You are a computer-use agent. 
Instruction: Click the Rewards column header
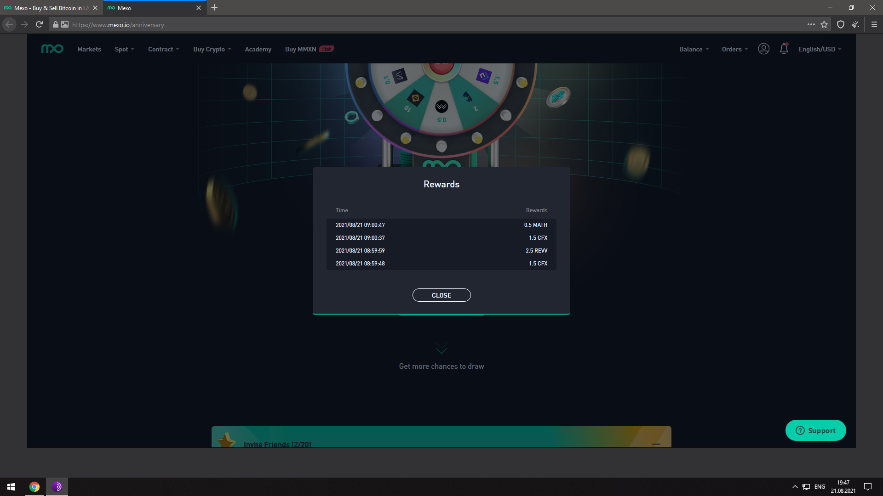point(537,210)
